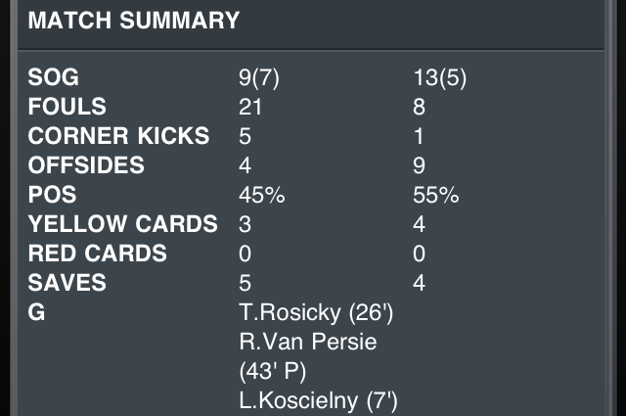Image resolution: width=626 pixels, height=416 pixels.
Task: Click goal scorer R.Van Persie
Action: pyautogui.click(x=307, y=343)
